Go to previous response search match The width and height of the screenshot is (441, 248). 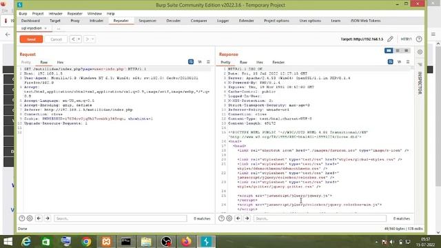point(238,218)
